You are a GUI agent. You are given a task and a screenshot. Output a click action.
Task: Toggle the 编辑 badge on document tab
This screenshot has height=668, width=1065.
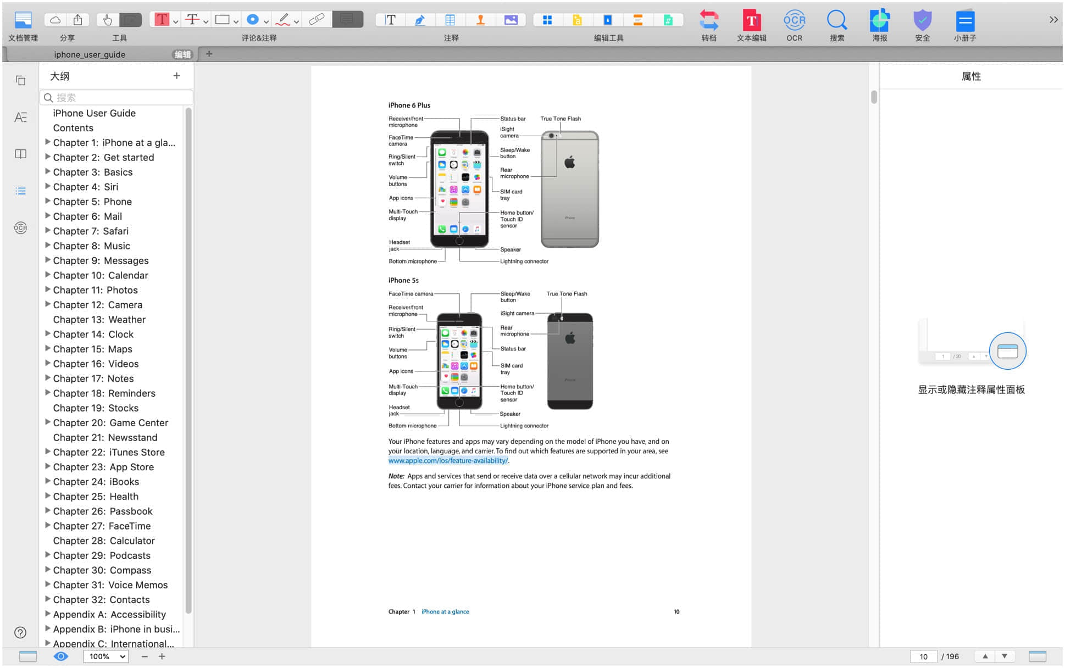pyautogui.click(x=182, y=54)
